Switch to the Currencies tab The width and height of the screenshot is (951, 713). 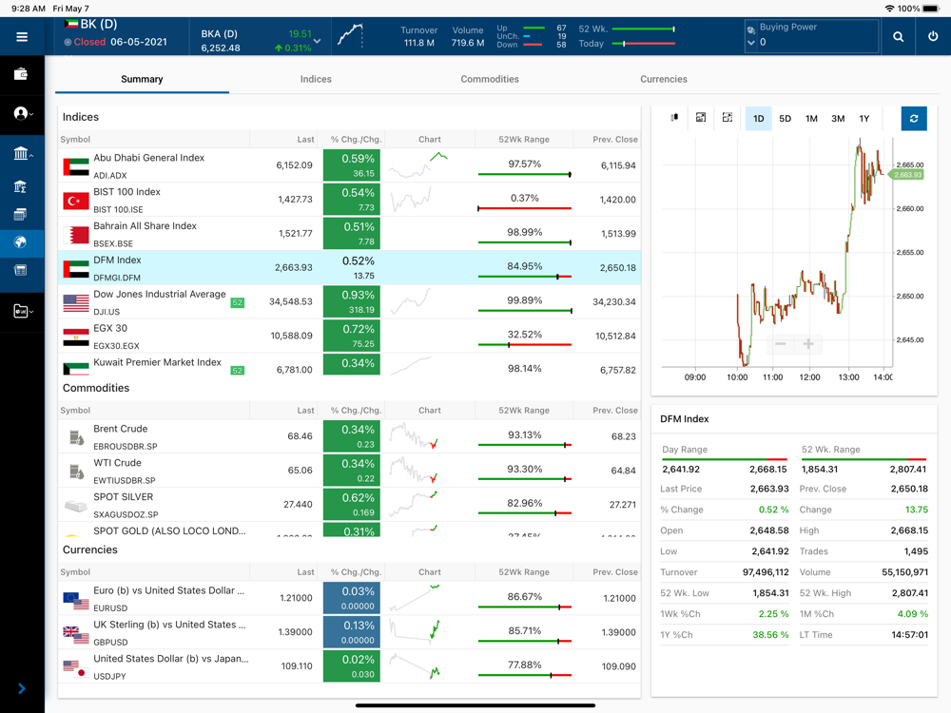(x=664, y=80)
